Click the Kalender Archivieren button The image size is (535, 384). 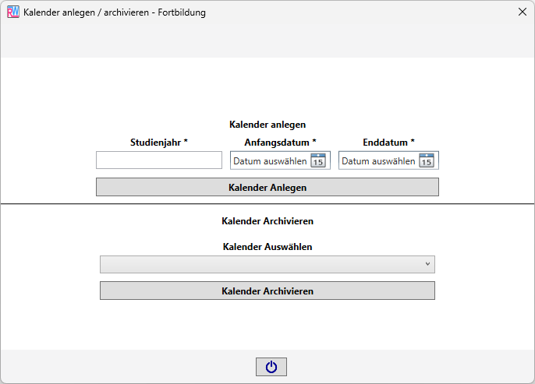[267, 291]
